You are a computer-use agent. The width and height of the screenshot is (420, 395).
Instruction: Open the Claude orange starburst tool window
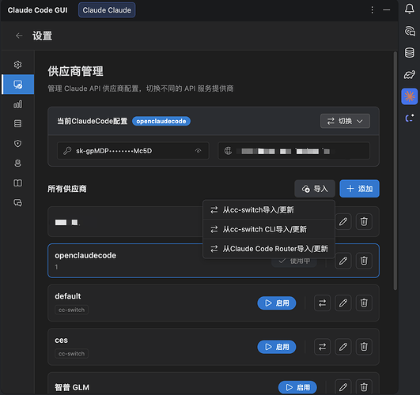409,96
